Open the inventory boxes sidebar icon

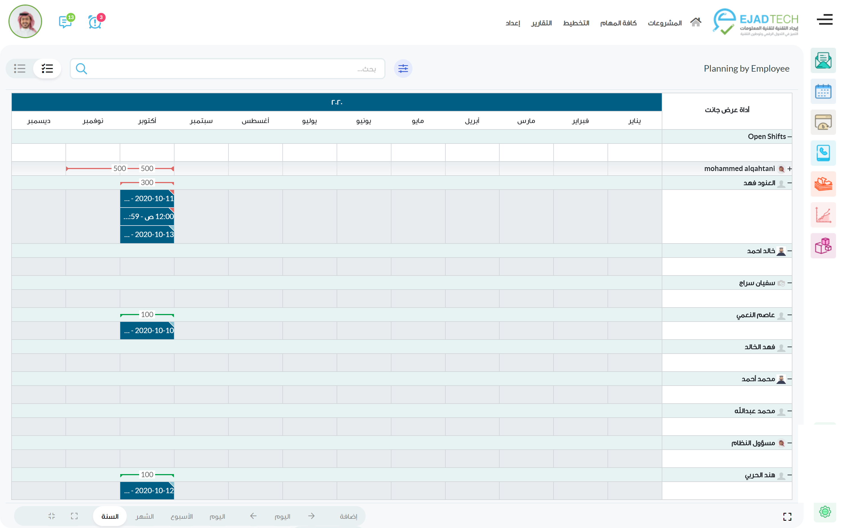(823, 245)
